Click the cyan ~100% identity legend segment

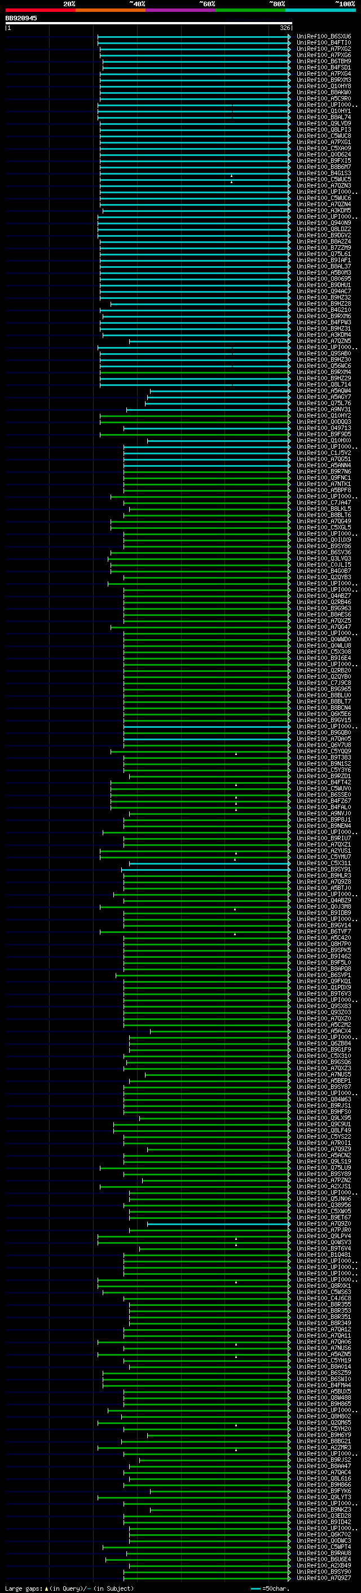click(x=321, y=10)
